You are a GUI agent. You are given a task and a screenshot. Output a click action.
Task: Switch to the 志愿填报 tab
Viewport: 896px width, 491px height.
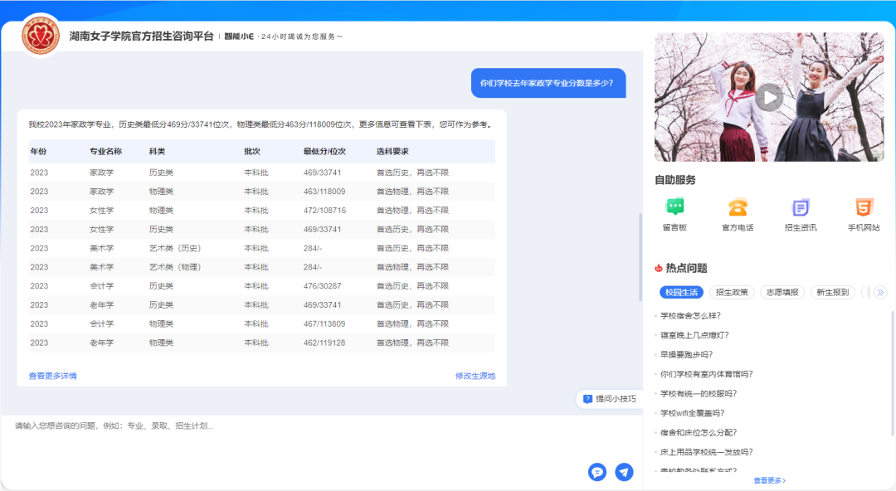pyautogui.click(x=782, y=292)
